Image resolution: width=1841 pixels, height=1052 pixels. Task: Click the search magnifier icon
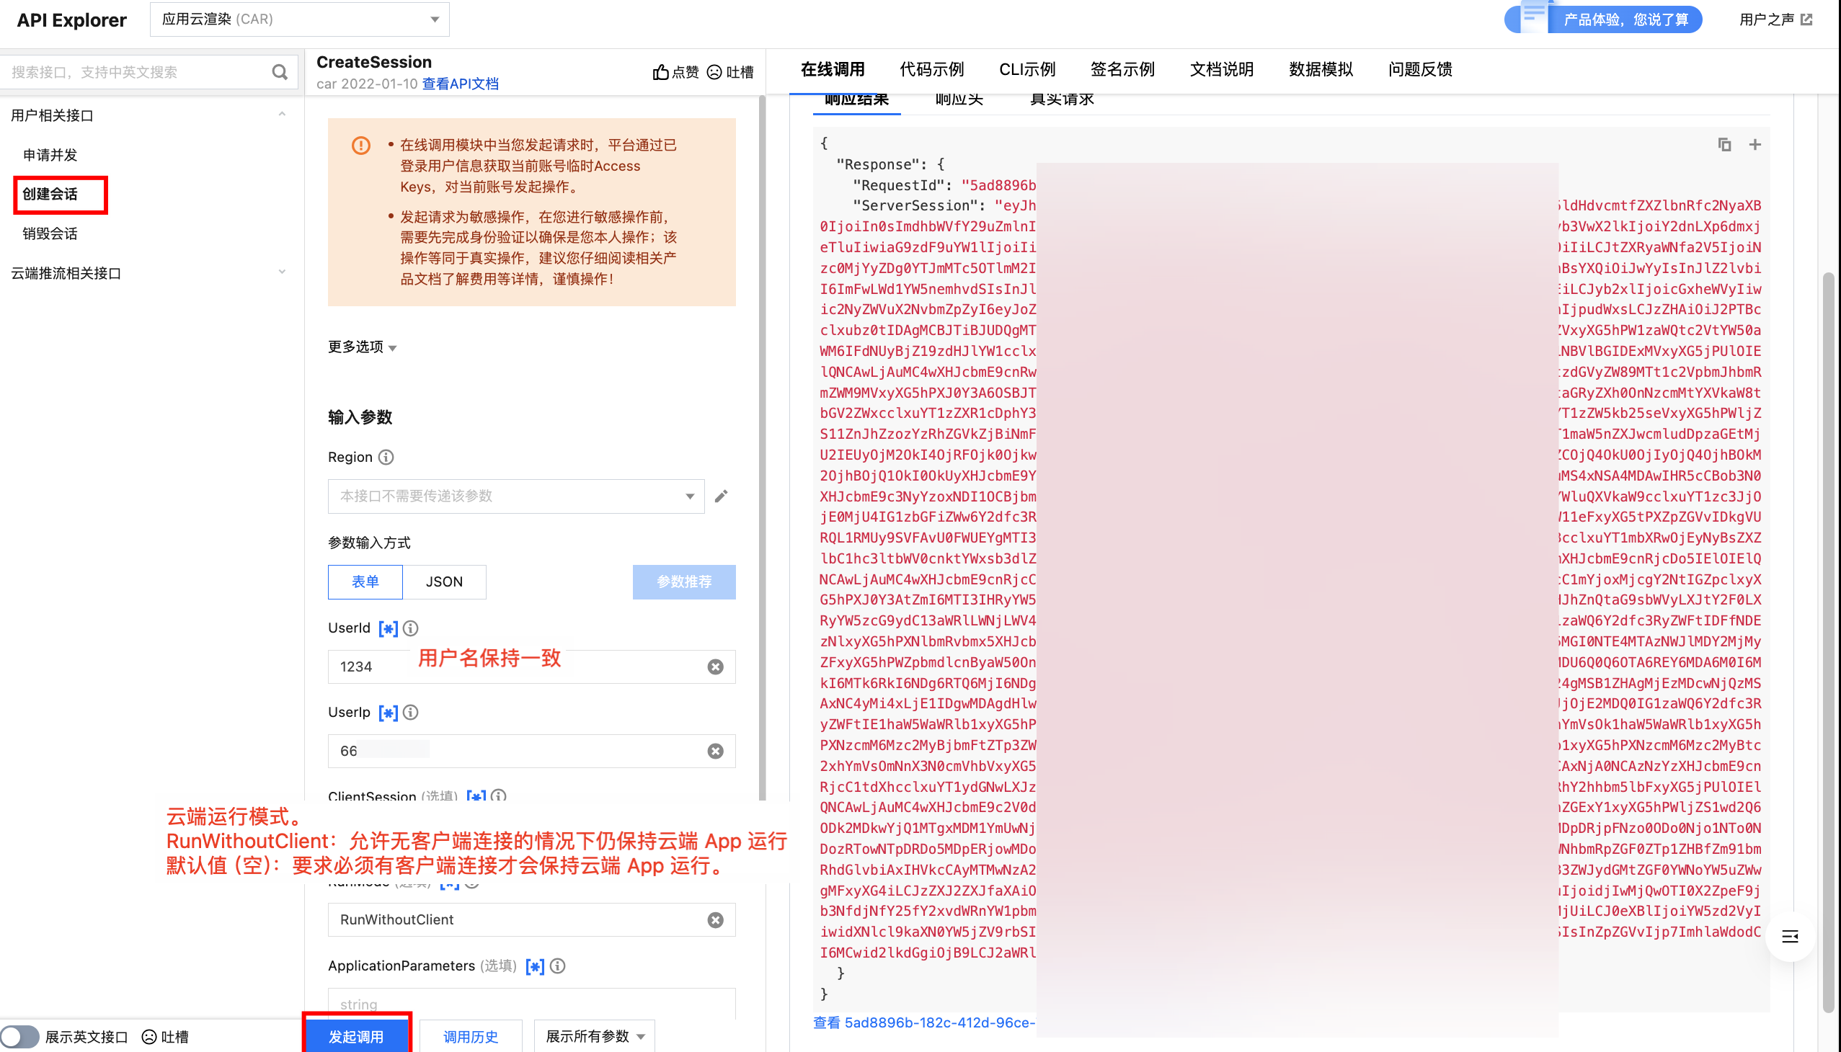point(280,71)
